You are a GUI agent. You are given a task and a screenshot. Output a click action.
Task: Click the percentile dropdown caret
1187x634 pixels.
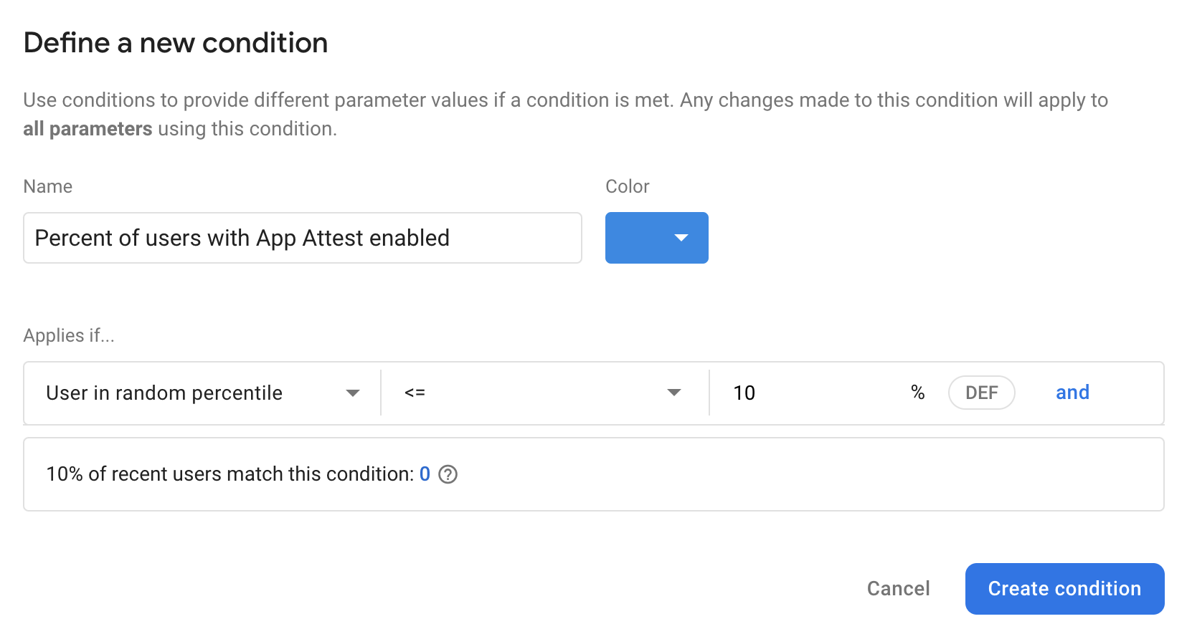[x=352, y=393]
